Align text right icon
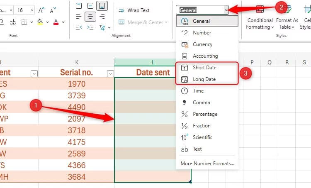Image resolution: width=311 pixels, height=188 pixels. pos(102,17)
